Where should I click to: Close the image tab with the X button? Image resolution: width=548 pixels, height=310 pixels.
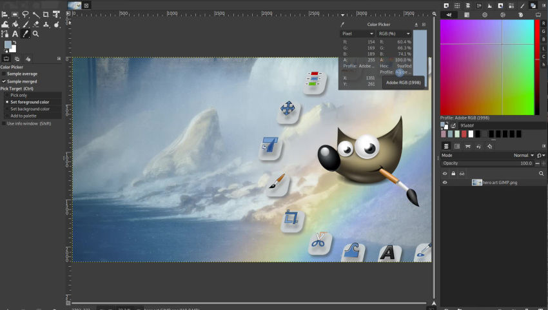pos(86,5)
